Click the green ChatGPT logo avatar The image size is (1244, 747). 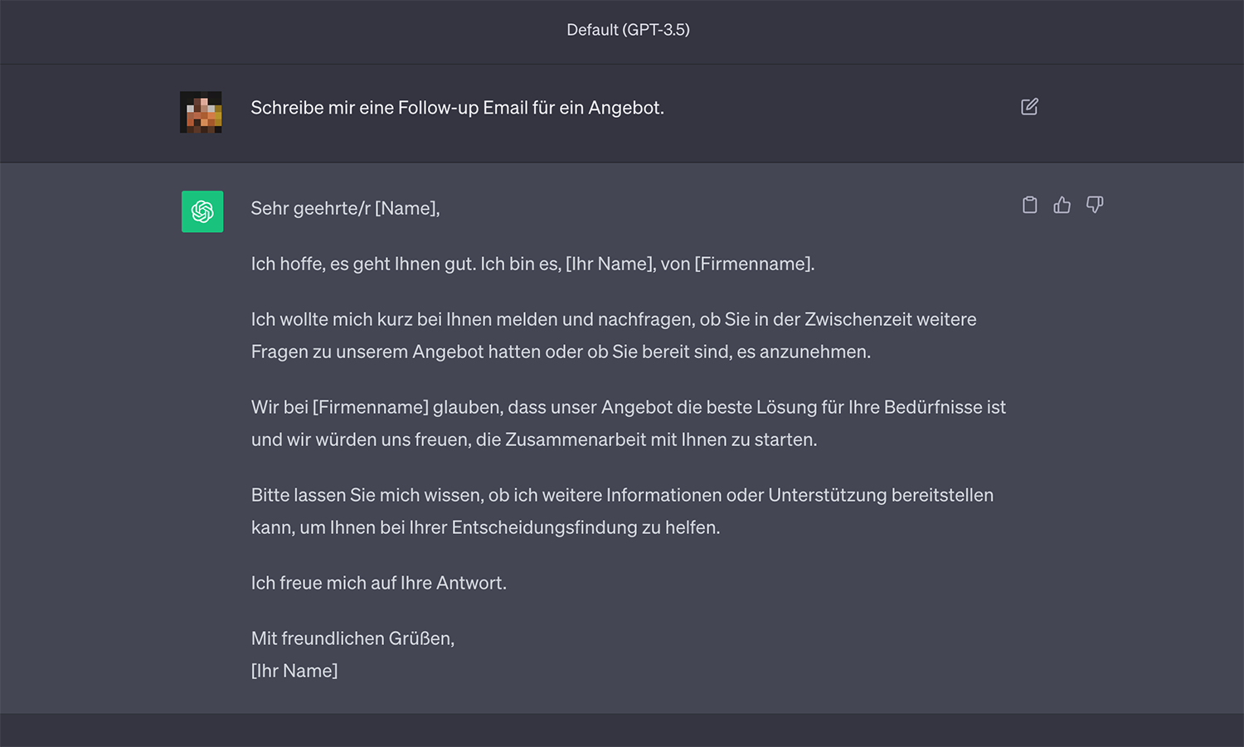[202, 211]
